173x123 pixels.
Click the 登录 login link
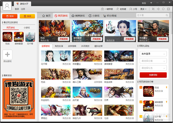(17, 9)
